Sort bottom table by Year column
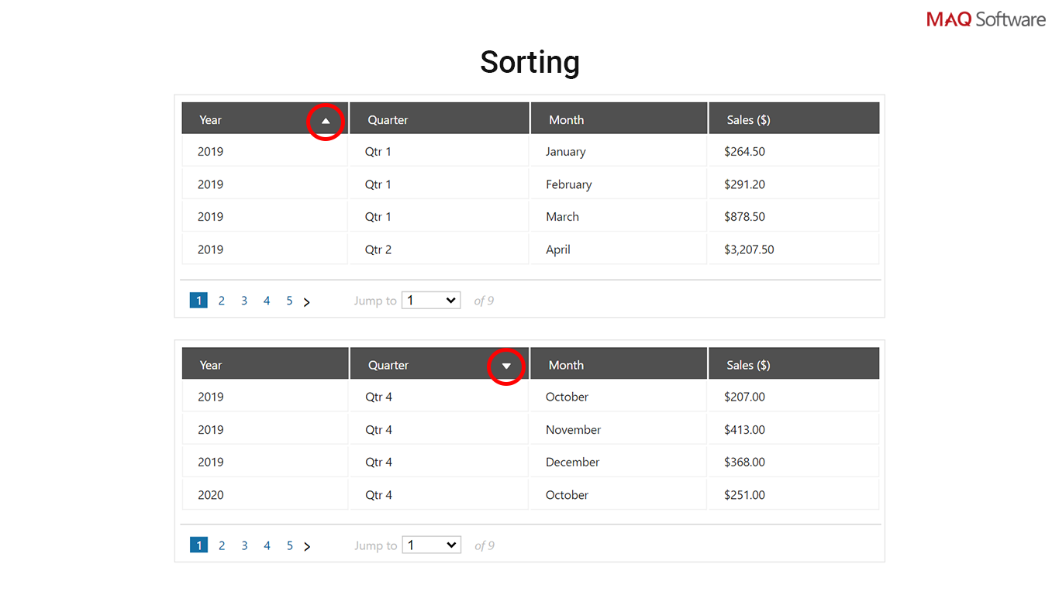1059x595 pixels. coord(211,365)
